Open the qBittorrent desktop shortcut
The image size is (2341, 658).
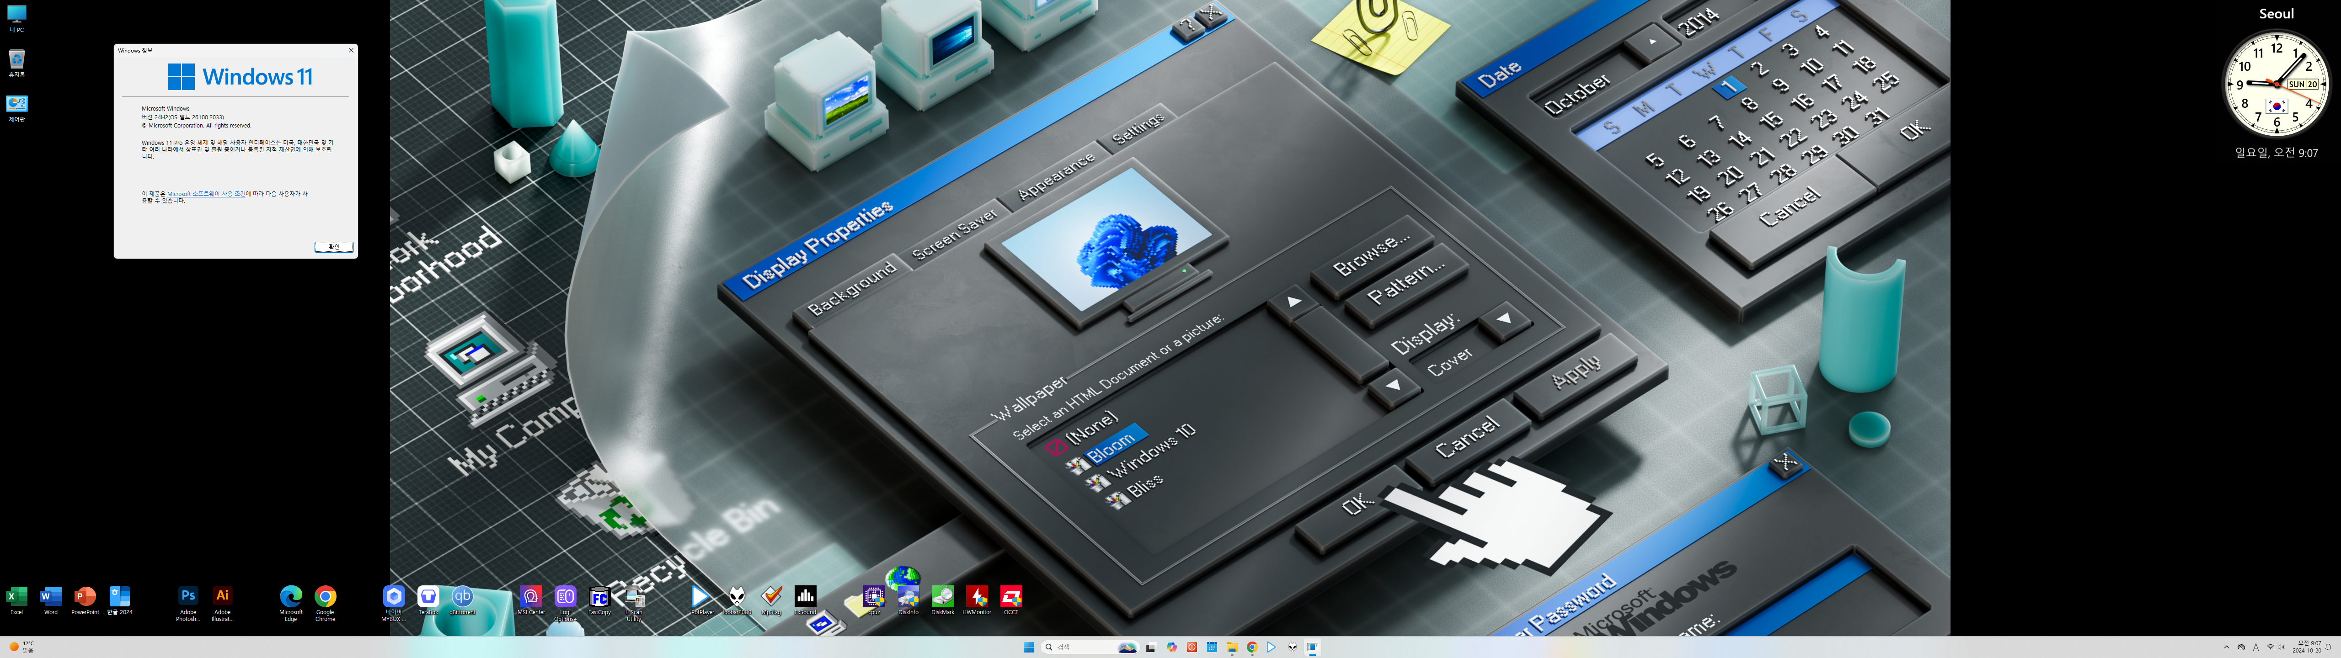click(463, 600)
